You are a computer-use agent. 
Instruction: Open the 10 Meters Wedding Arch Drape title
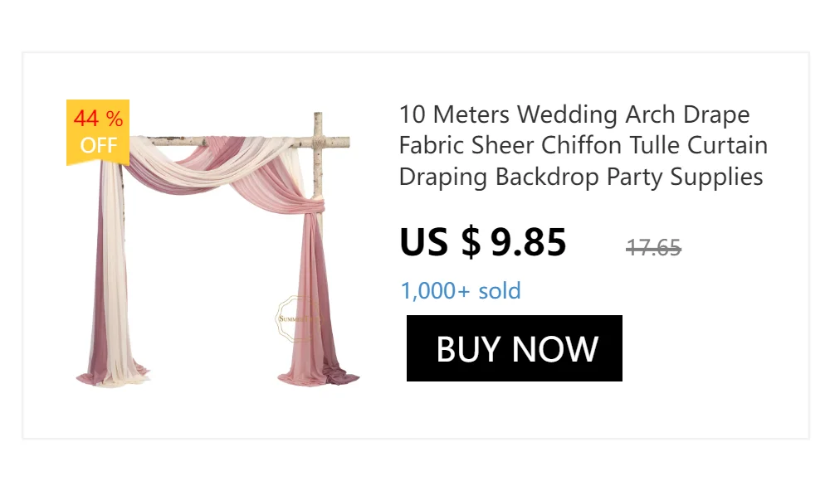coord(583,145)
